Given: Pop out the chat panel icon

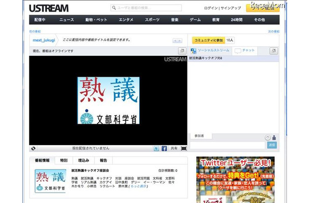Looking at the screenshot, I should click(x=273, y=51).
